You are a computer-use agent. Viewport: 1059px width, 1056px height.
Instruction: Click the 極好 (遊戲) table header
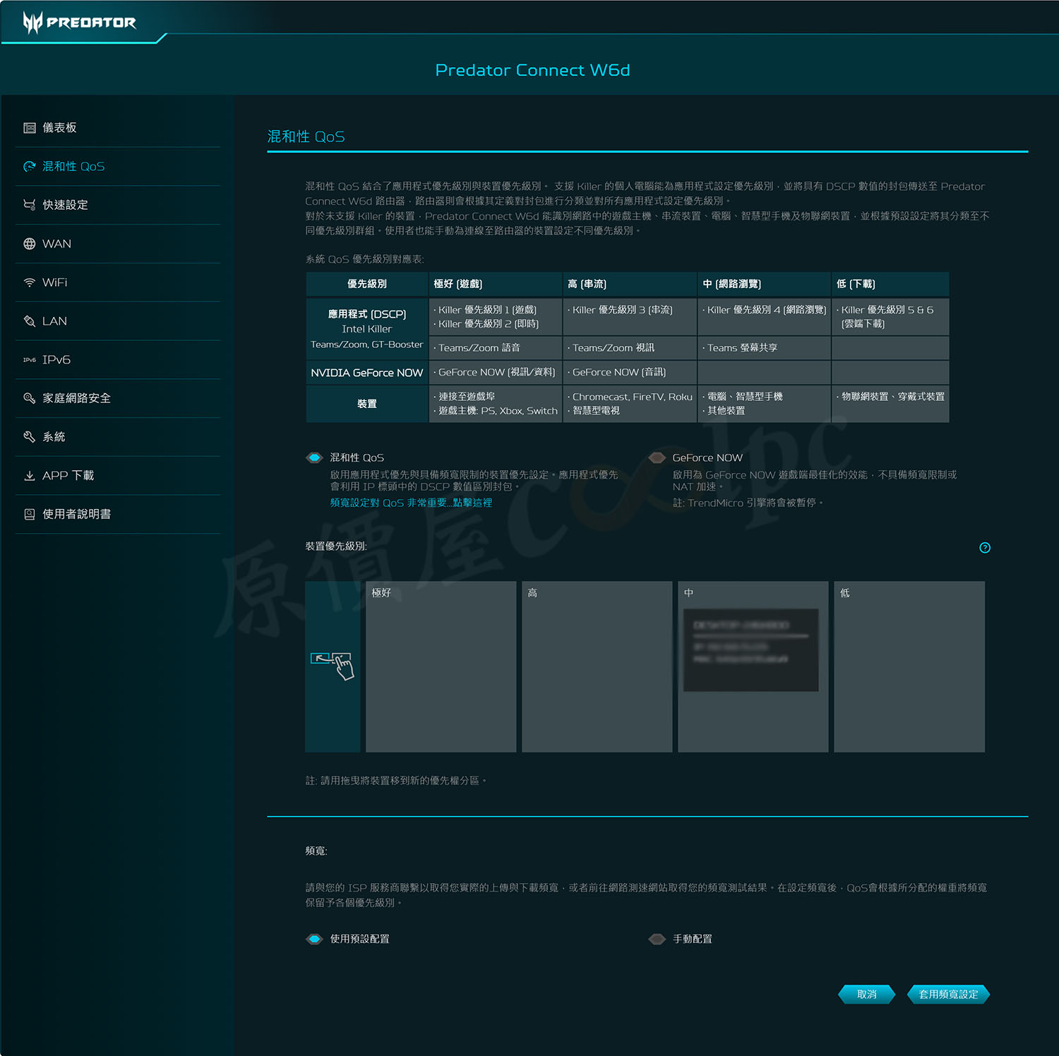pos(496,284)
